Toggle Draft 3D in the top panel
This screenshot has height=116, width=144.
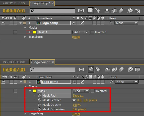[x=91, y=11]
